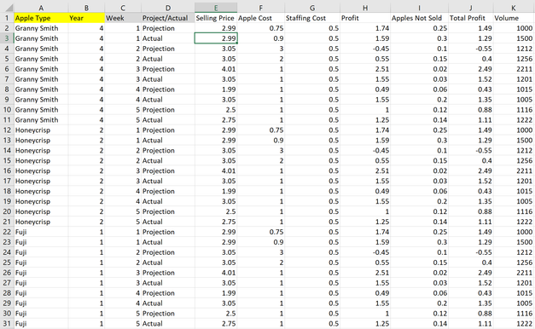Click Total Profit 1.35 in row 19
This screenshot has height=329, width=535.
485,201
